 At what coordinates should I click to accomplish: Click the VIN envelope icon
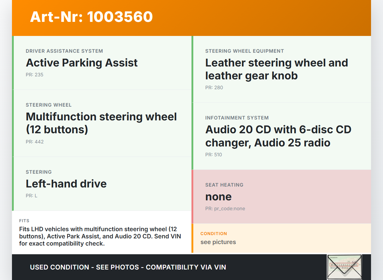(344, 267)
